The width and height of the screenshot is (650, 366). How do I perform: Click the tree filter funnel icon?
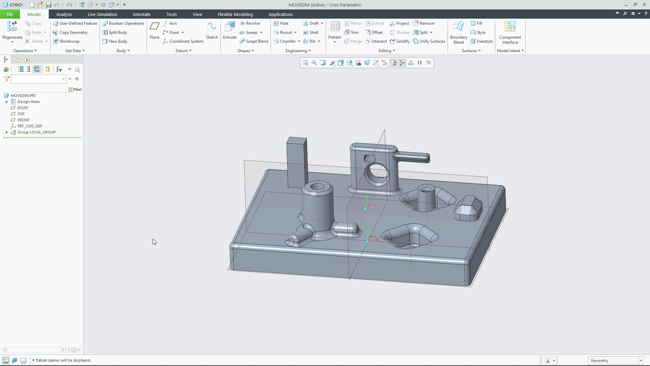pyautogui.click(x=6, y=79)
